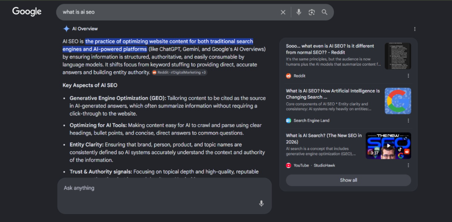Click the Ask anything input box
452x222 pixels.
pos(165,196)
